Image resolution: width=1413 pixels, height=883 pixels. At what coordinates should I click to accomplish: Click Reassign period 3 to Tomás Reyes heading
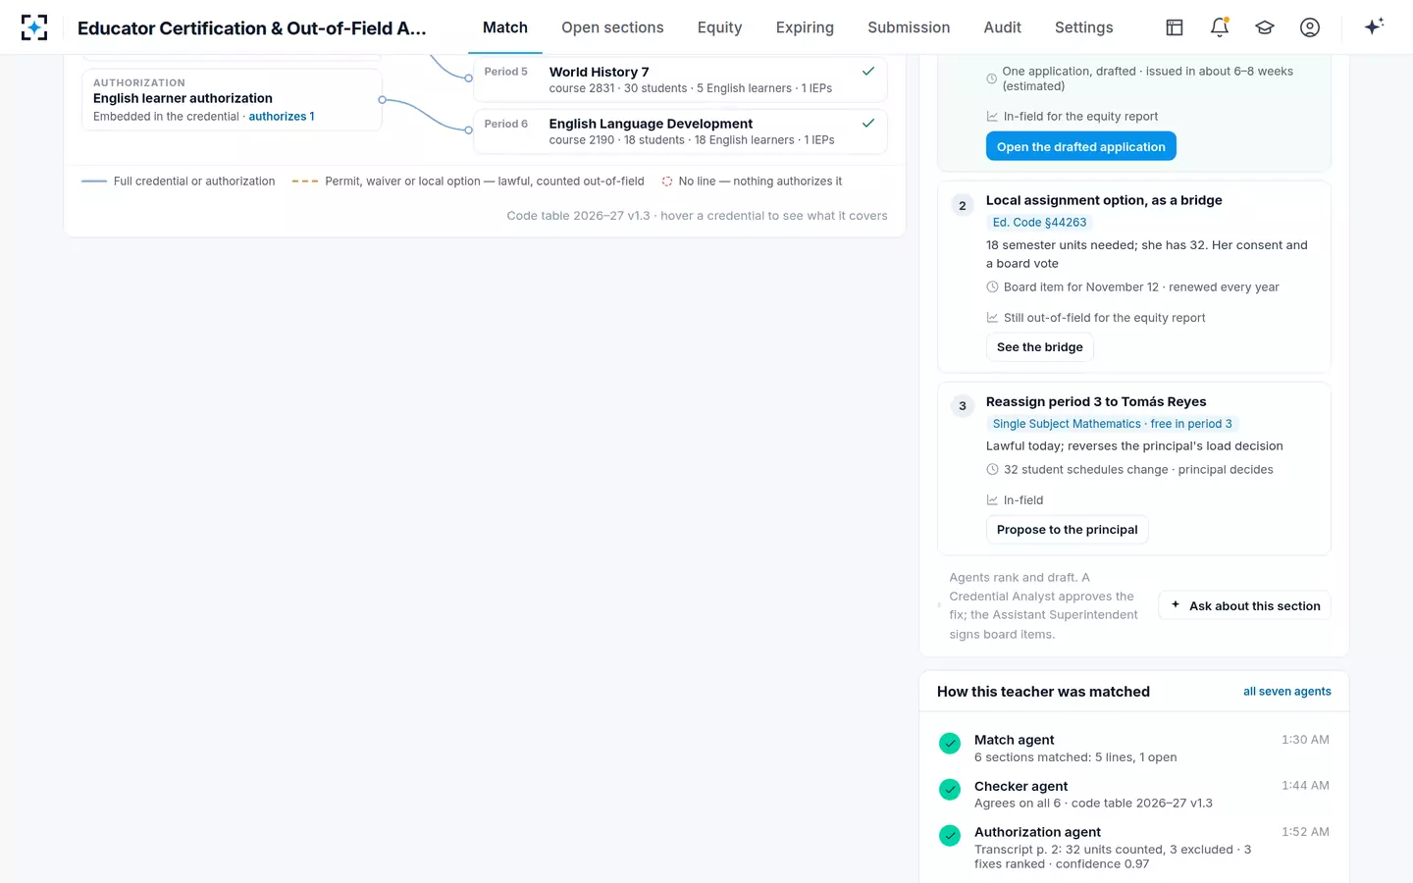point(1096,402)
